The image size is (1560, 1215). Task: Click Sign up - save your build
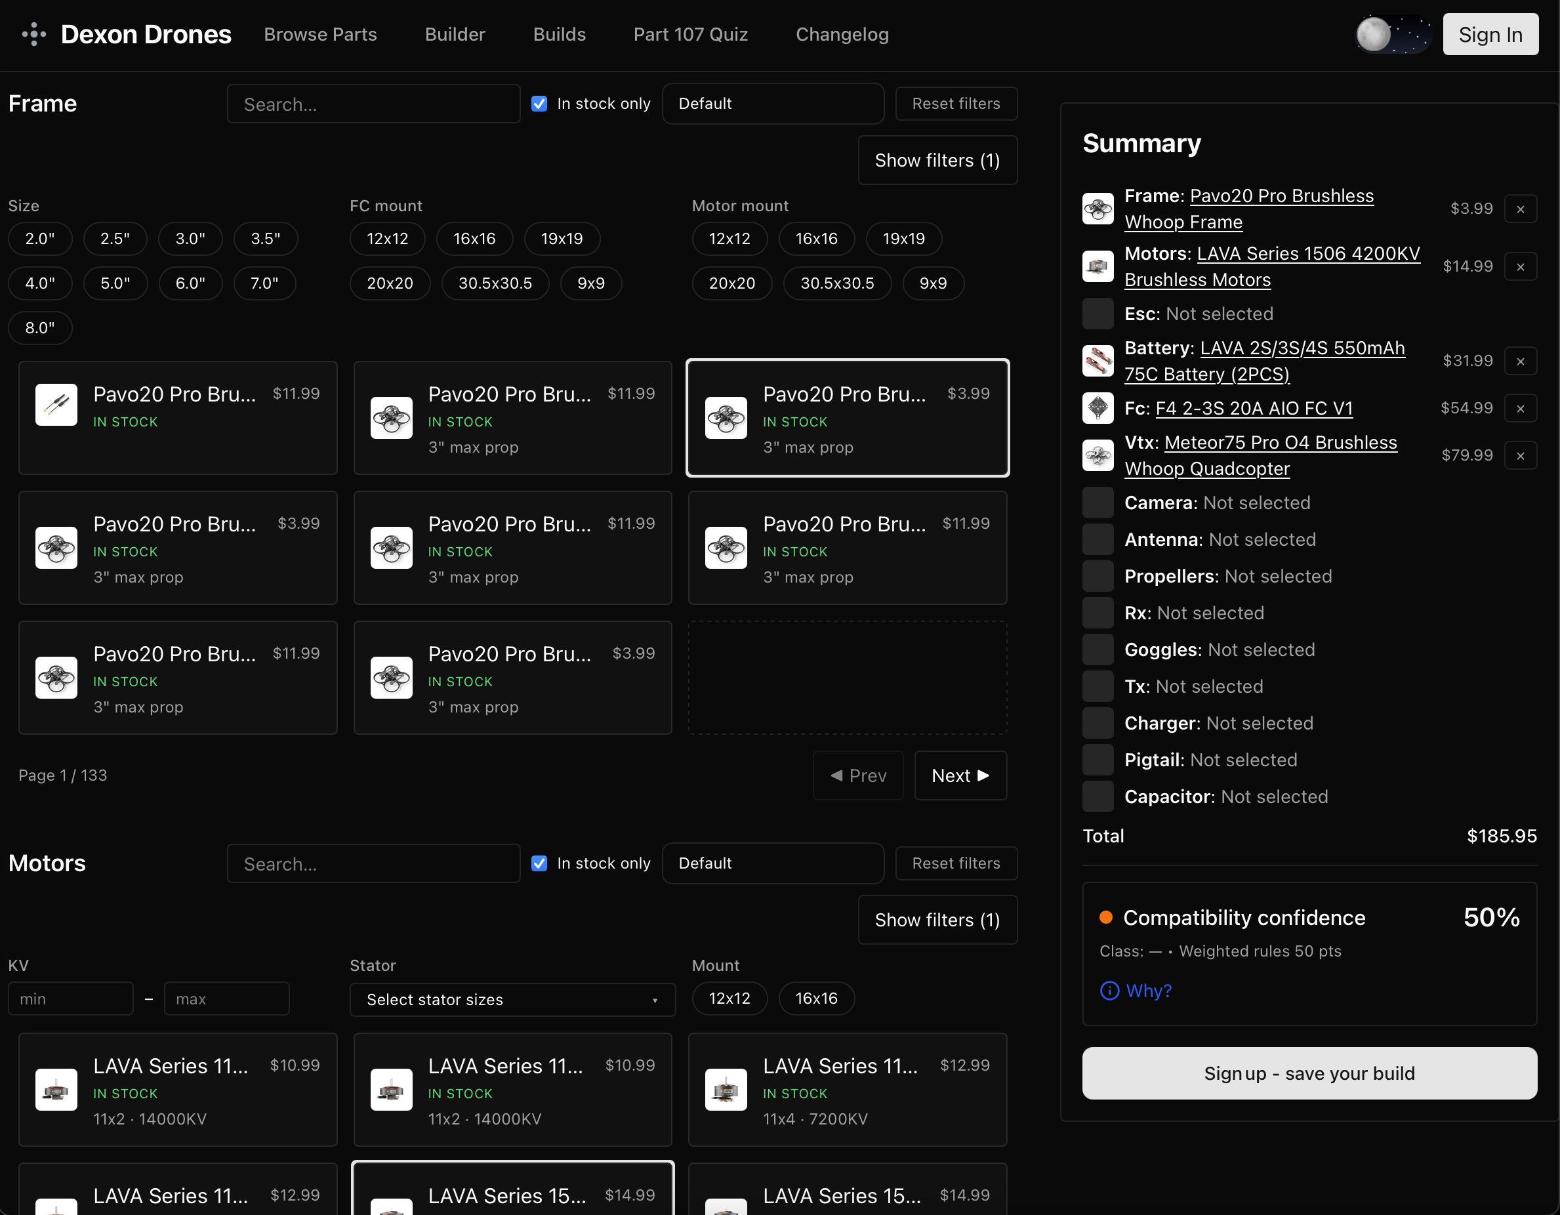tap(1309, 1073)
